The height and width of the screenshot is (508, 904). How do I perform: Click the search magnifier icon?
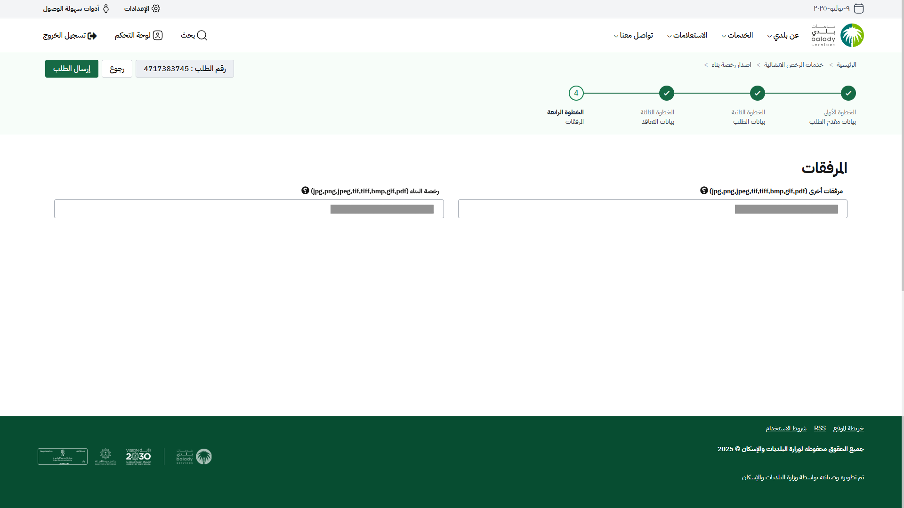tap(202, 35)
